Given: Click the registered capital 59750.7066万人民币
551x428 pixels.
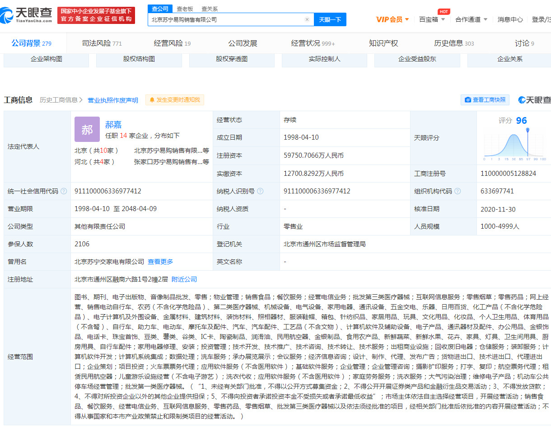Looking at the screenshot, I should (313, 155).
